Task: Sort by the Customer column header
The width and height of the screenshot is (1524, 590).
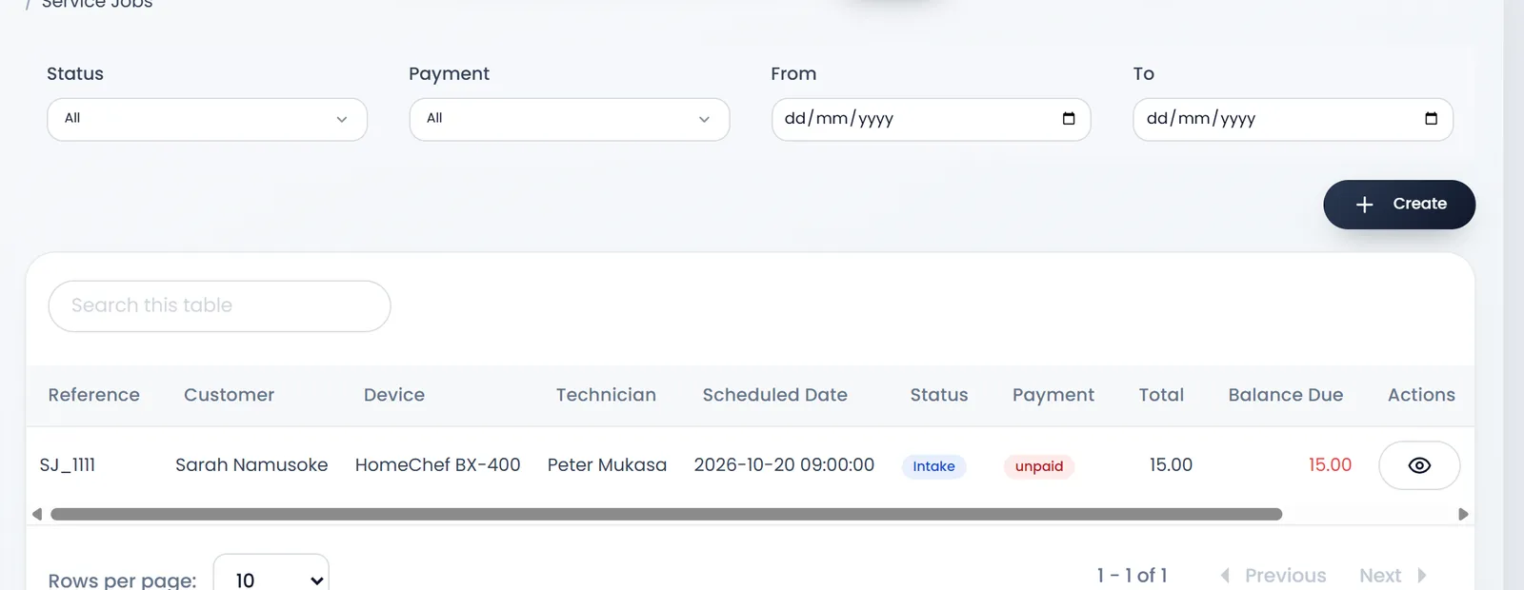Action: tap(229, 395)
